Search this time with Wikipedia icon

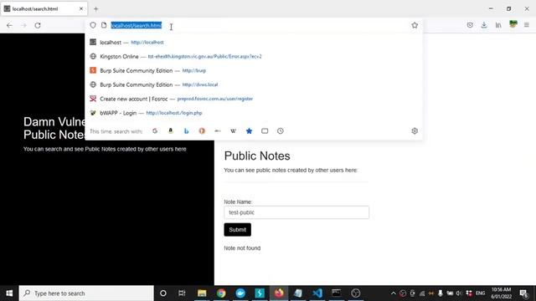234,131
